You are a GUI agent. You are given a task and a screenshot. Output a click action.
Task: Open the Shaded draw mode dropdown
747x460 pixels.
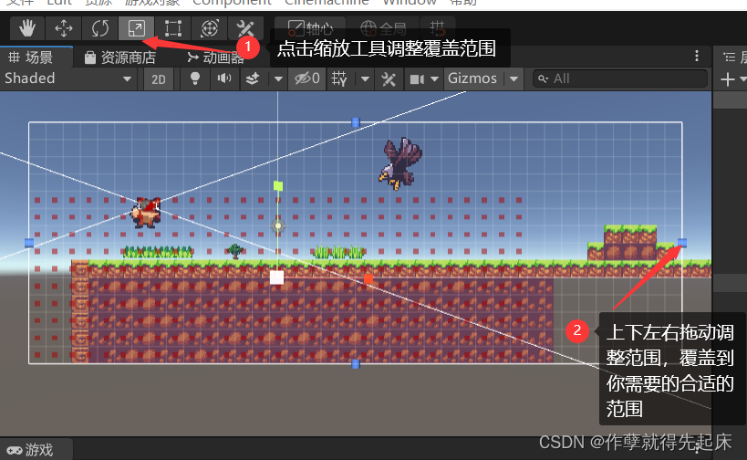(67, 78)
